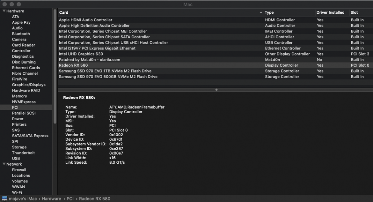Viewport: 373px width, 202px height.
Task: Click the ATY,AMD,RadeonFramebuffer name value
Action: pyautogui.click(x=137, y=107)
